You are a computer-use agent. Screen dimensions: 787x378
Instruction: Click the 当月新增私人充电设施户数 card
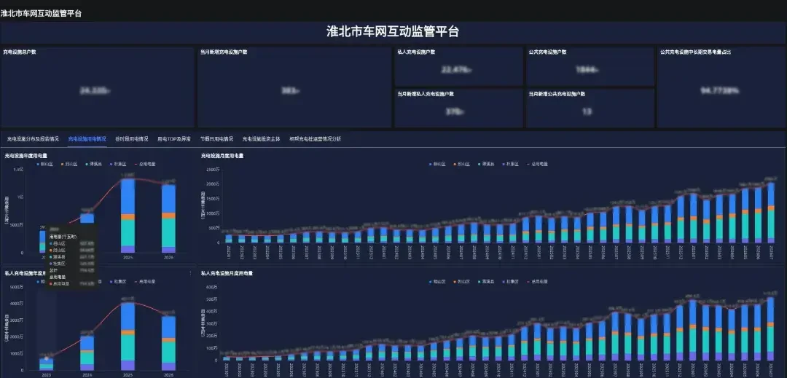[x=459, y=108]
